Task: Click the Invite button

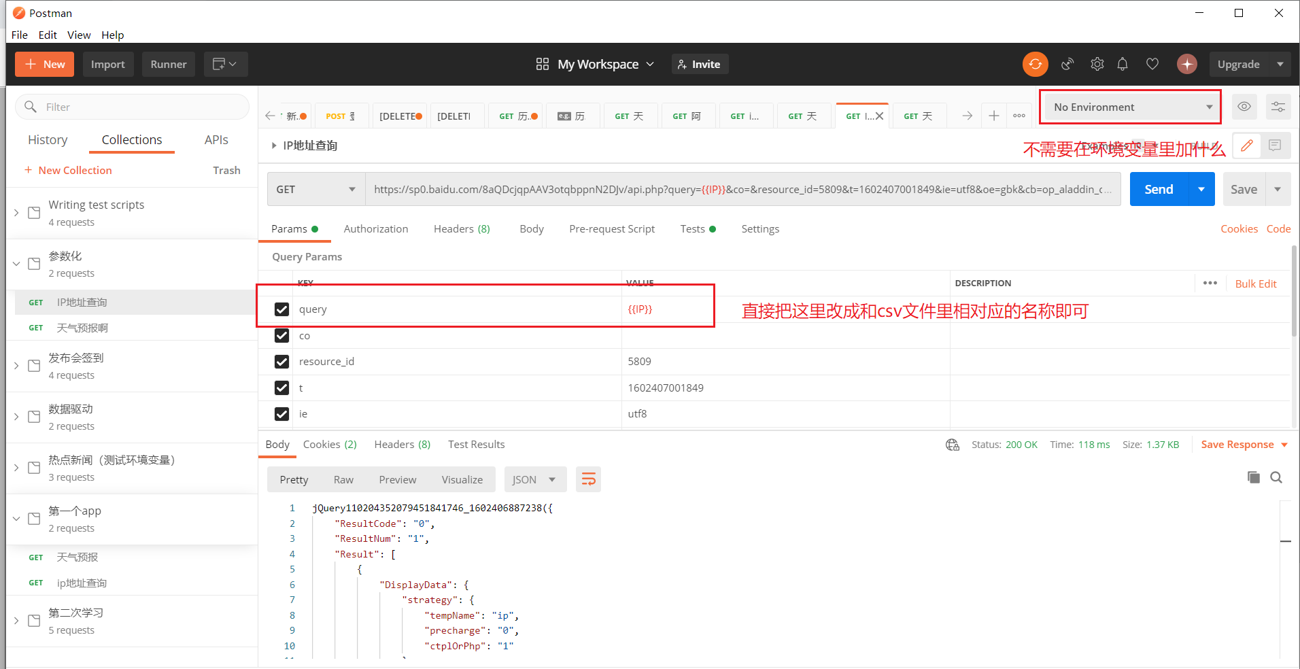Action: click(x=700, y=64)
